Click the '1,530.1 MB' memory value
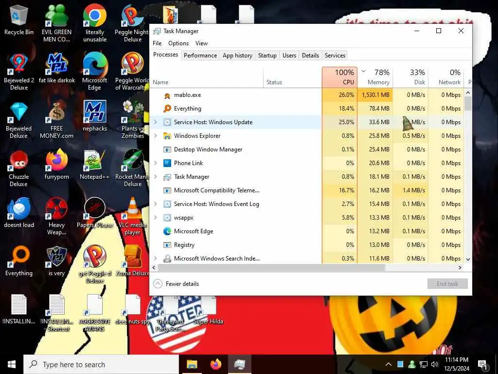498x374 pixels. [x=375, y=95]
